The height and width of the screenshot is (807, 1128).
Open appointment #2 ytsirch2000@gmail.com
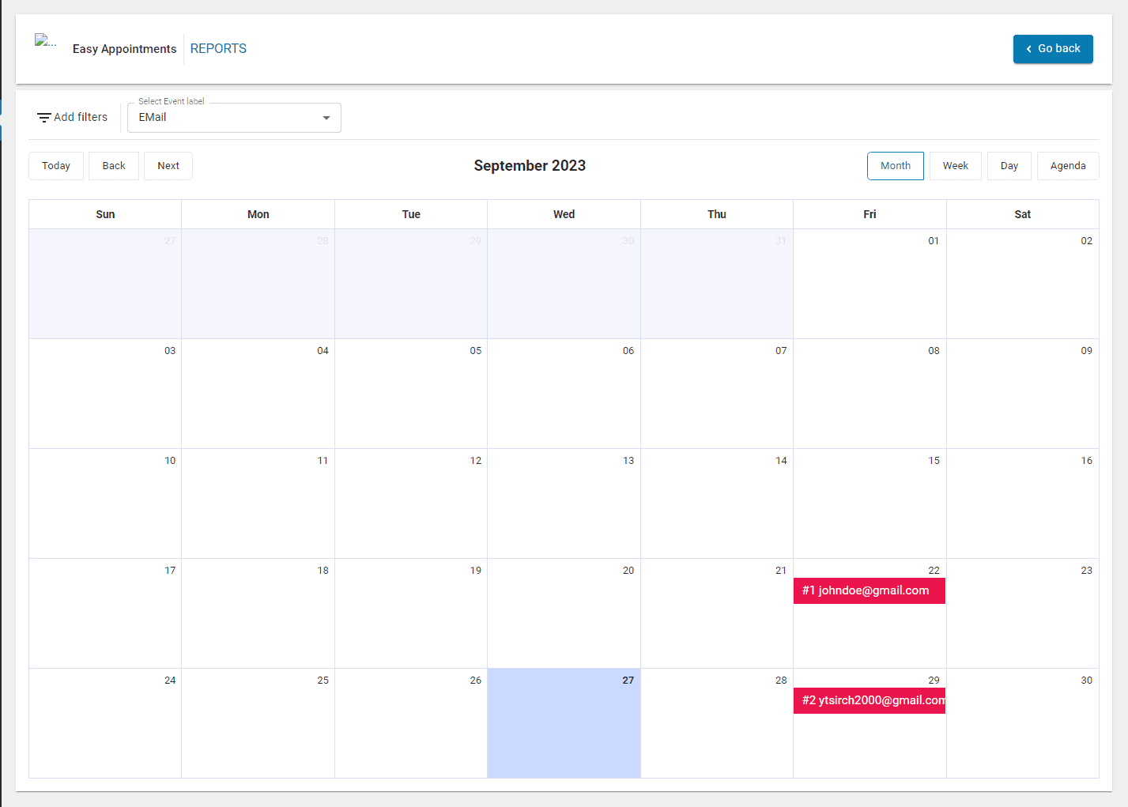pos(869,700)
